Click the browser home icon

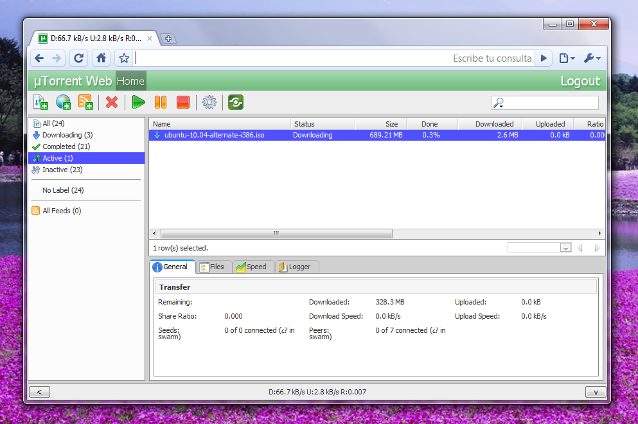(101, 58)
